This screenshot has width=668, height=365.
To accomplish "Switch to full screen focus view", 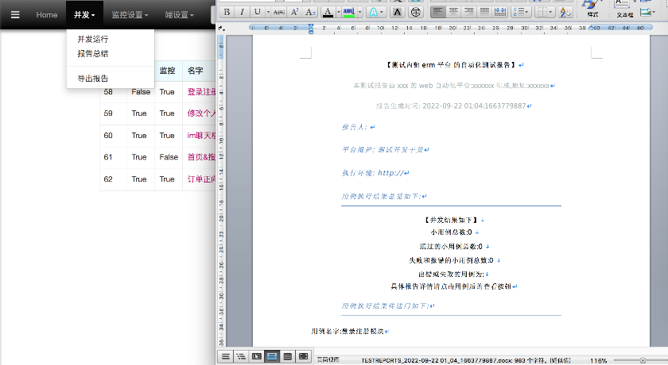I will point(303,356).
